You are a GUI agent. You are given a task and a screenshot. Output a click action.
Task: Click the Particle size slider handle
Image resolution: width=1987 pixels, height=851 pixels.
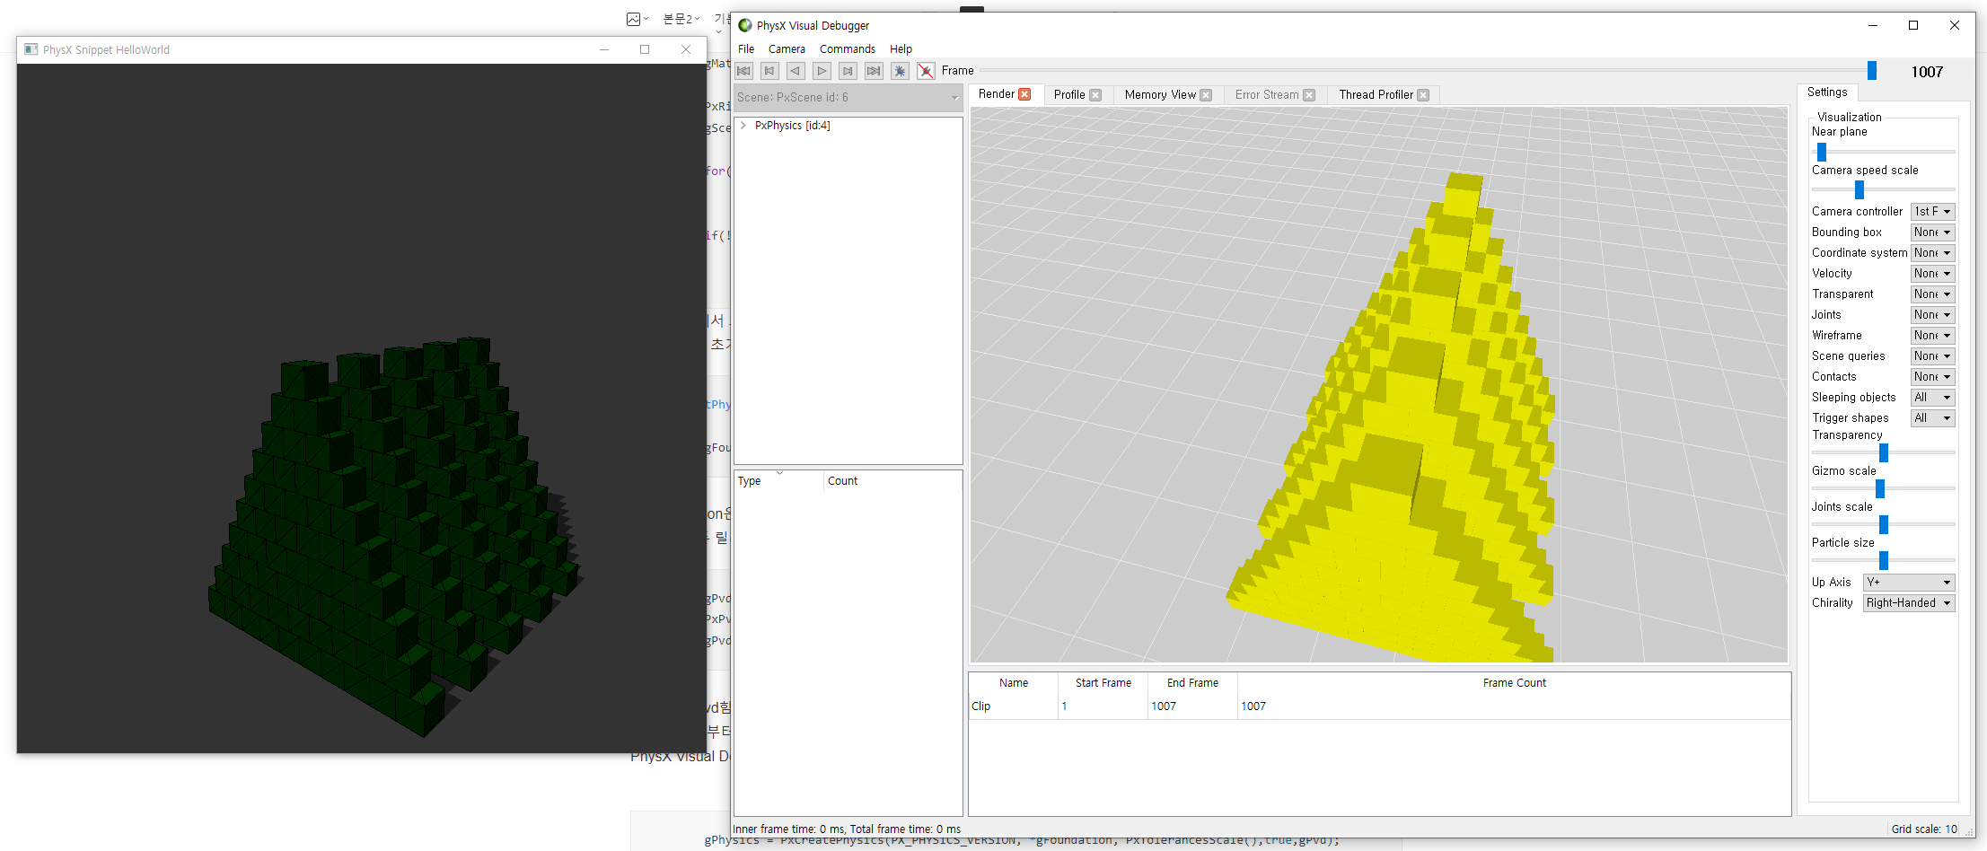coord(1884,561)
